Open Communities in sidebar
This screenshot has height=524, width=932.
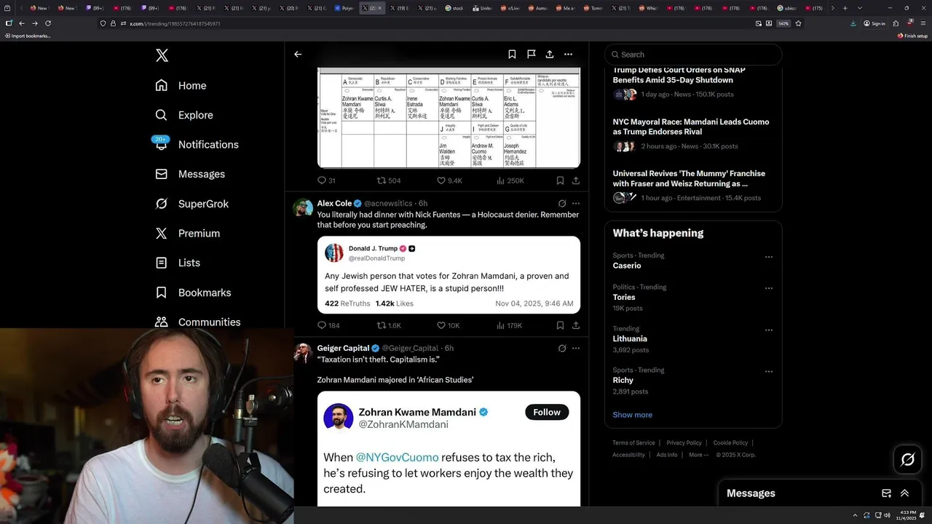[x=198, y=322]
